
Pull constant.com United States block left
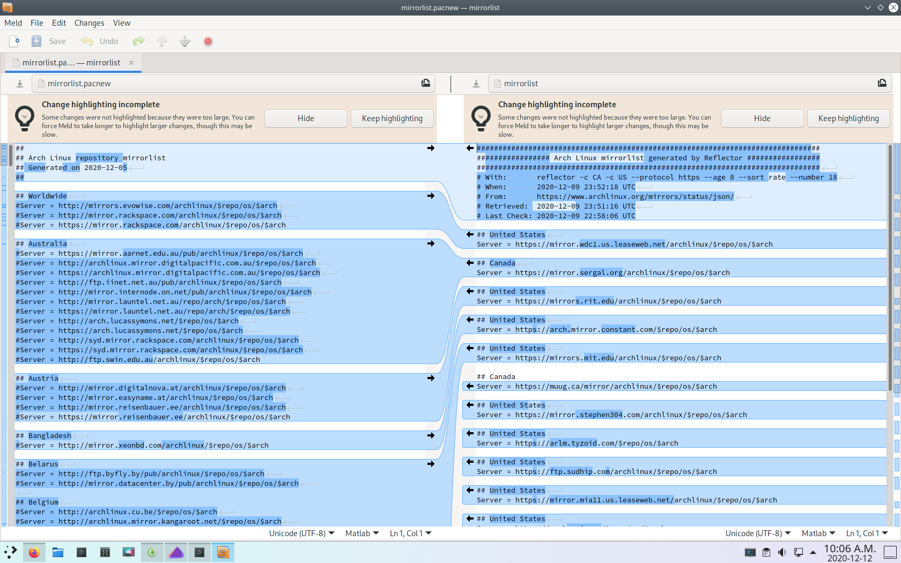pos(470,320)
